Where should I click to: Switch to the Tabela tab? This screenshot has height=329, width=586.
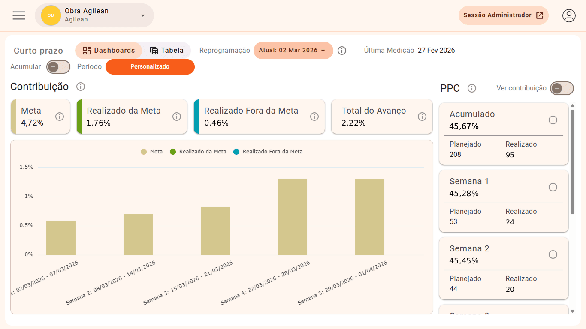coord(167,51)
